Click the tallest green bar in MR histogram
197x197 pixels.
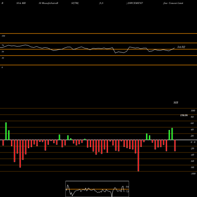pyautogui.click(x=6, y=131)
